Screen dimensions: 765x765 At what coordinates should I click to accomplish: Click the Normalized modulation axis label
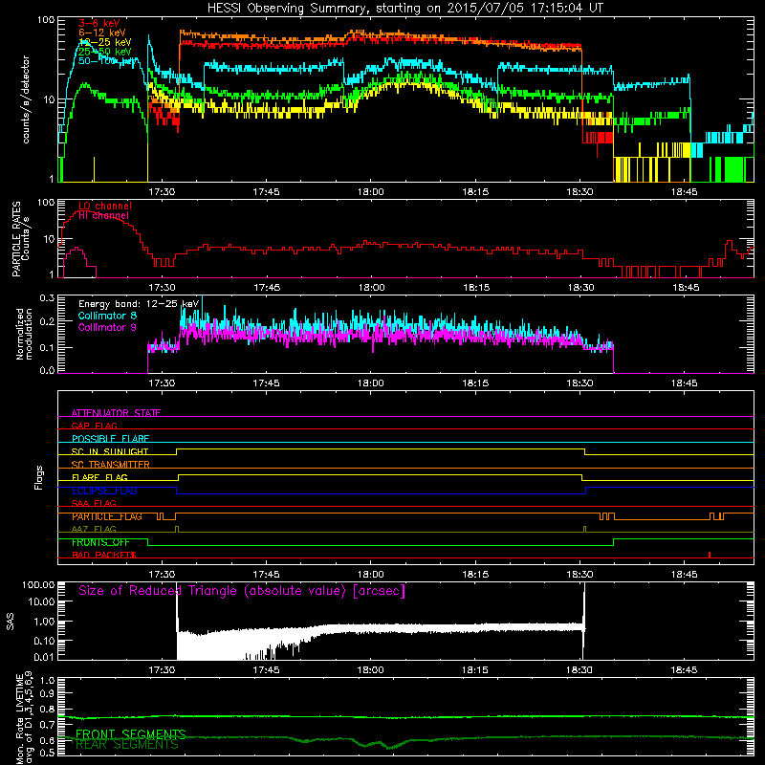click(x=25, y=335)
